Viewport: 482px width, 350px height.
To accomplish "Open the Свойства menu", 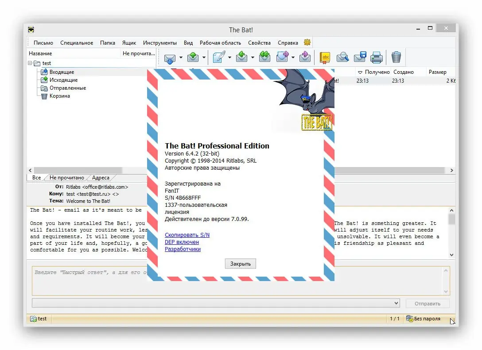I will coord(260,42).
